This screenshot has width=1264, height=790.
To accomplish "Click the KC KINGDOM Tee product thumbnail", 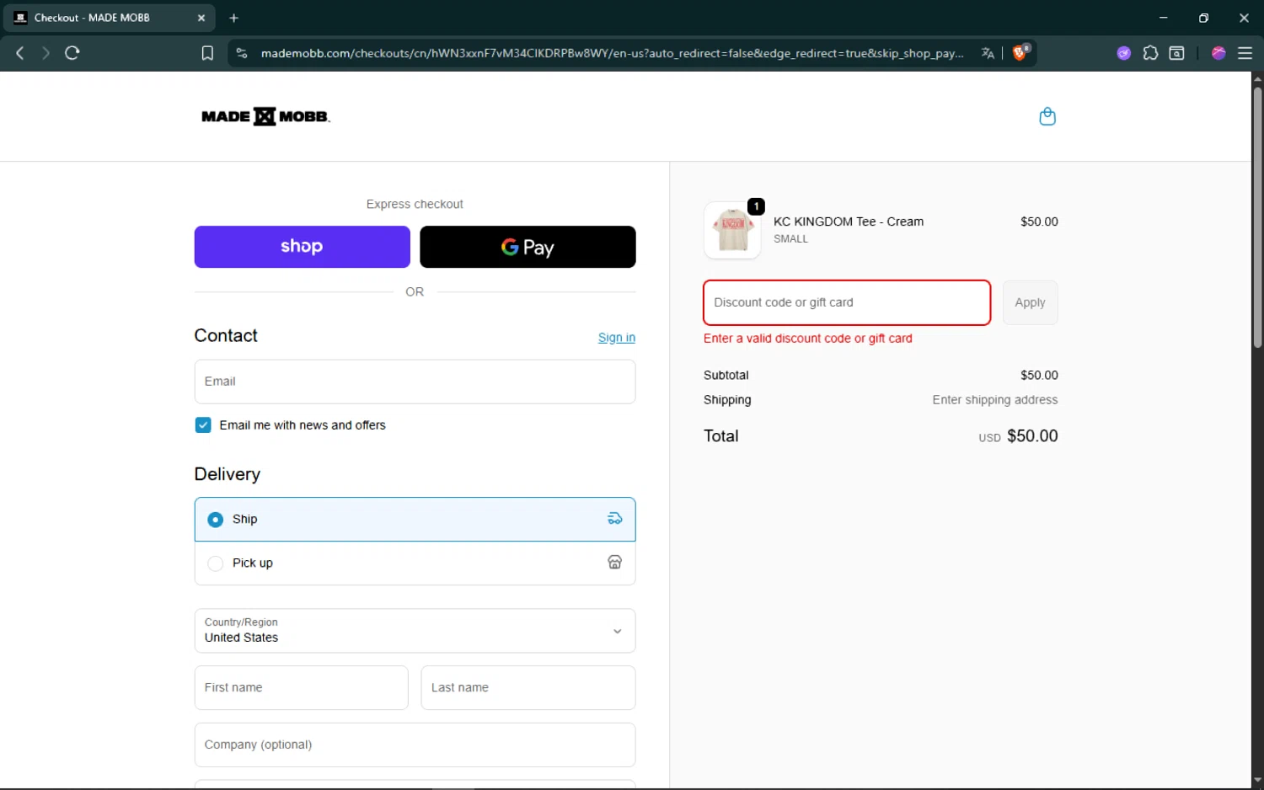I will (x=732, y=230).
